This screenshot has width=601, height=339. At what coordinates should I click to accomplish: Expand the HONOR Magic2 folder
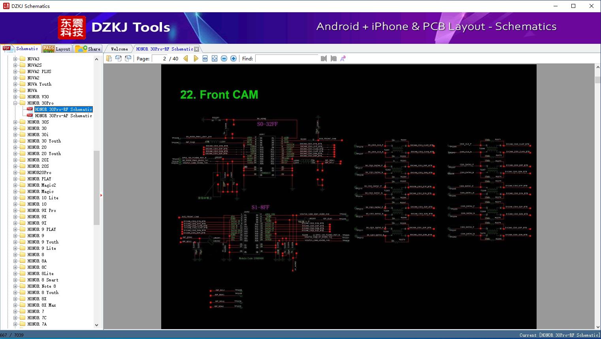15,185
